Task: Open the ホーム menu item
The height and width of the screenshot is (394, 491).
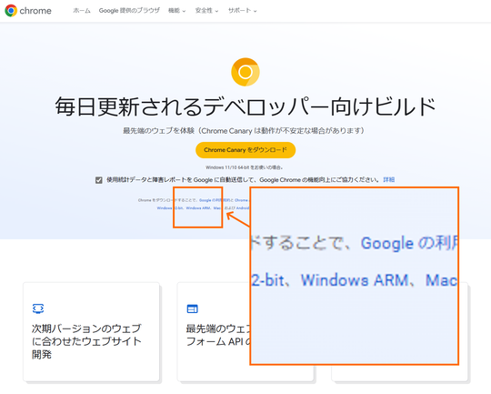Action: tap(82, 11)
